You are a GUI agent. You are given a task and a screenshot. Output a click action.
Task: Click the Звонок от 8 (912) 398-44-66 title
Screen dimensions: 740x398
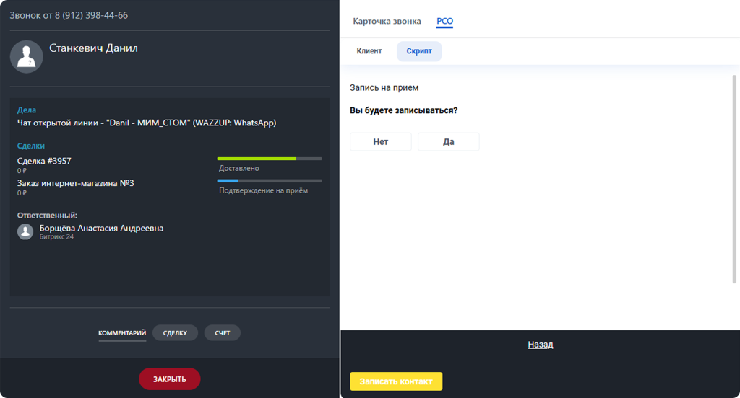click(x=69, y=15)
